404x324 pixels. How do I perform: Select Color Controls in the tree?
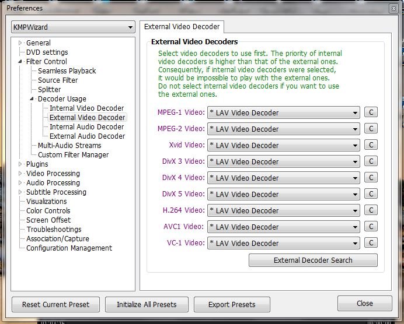(48, 210)
